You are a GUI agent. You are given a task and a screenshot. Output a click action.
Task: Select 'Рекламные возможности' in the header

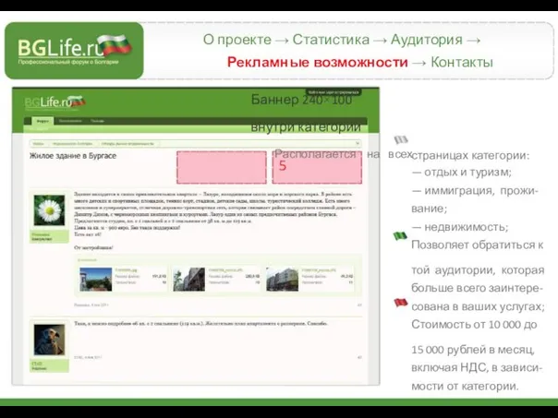tap(317, 62)
